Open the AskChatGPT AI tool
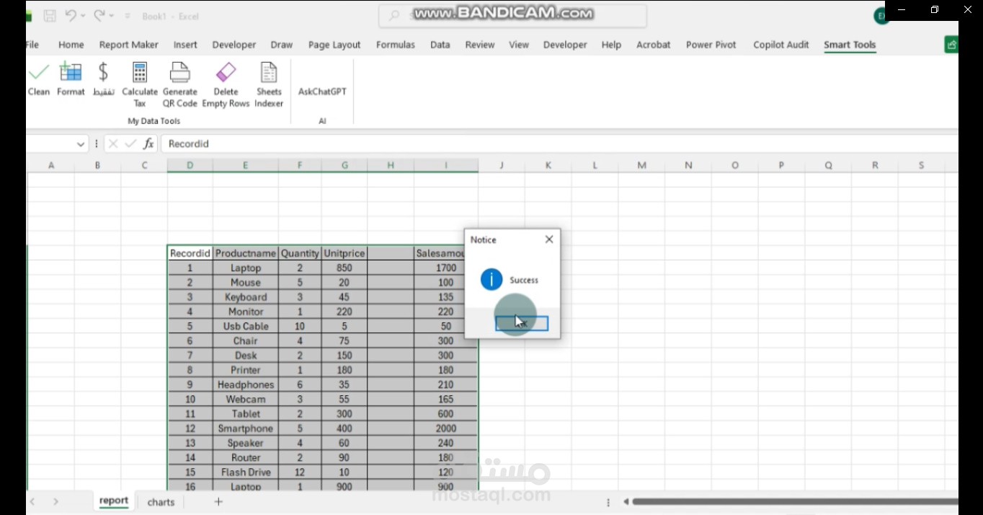The image size is (983, 515). pos(322,92)
